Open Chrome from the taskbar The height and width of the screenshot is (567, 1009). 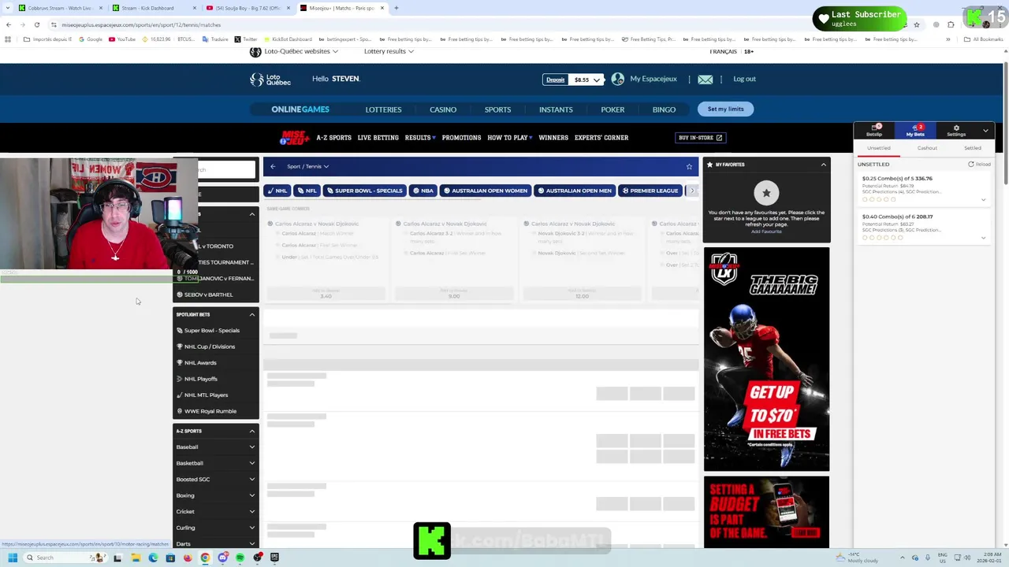click(x=205, y=558)
